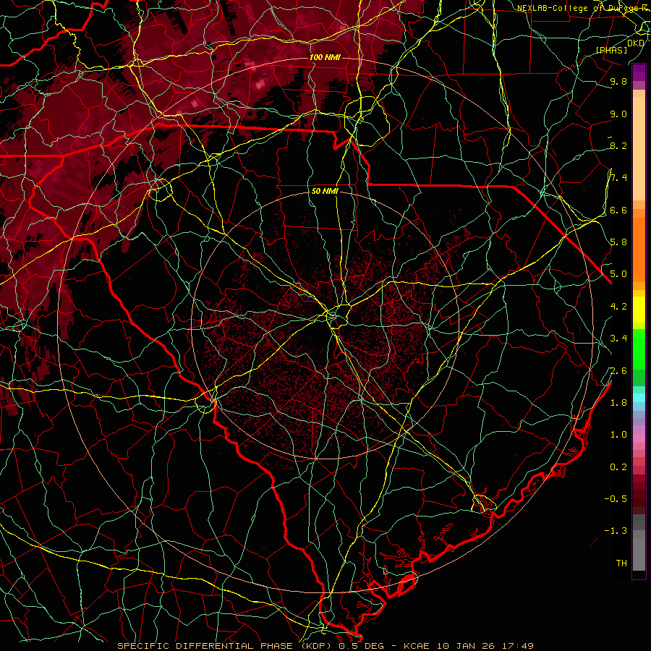Image resolution: width=651 pixels, height=651 pixels.
Task: Click the orange segment of the color bar near 5.8
Action: (639, 245)
